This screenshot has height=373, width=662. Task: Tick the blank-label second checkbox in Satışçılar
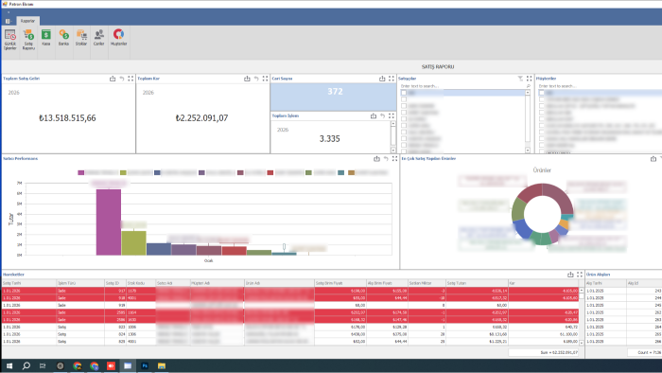click(x=404, y=99)
